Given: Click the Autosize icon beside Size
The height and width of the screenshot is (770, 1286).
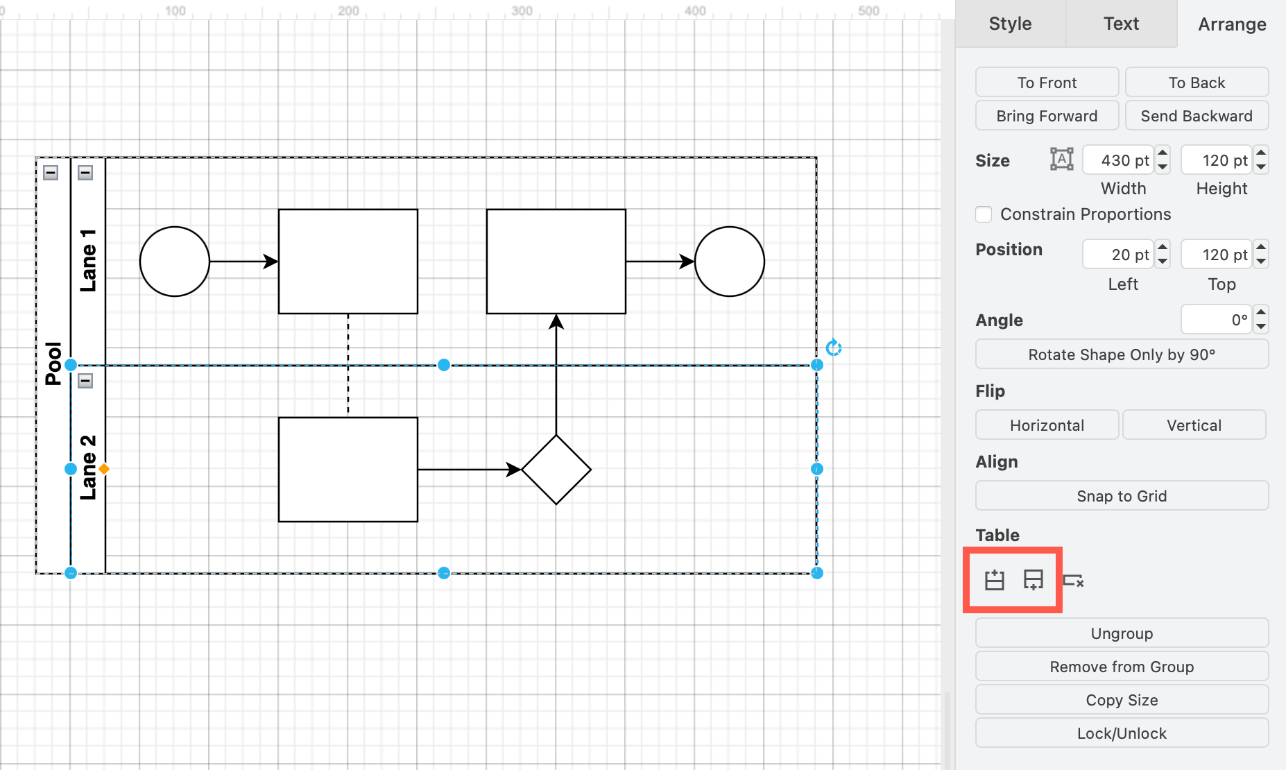Looking at the screenshot, I should (x=1061, y=159).
